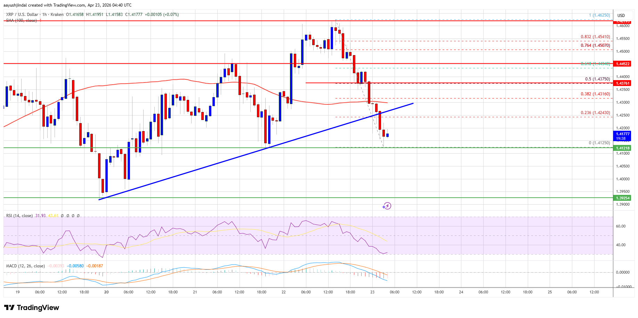Click the blue MACD value -0.00580
The height and width of the screenshot is (318, 638).
[76, 266]
